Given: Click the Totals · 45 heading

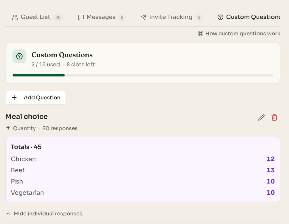Looking at the screenshot, I should pyautogui.click(x=26, y=147).
